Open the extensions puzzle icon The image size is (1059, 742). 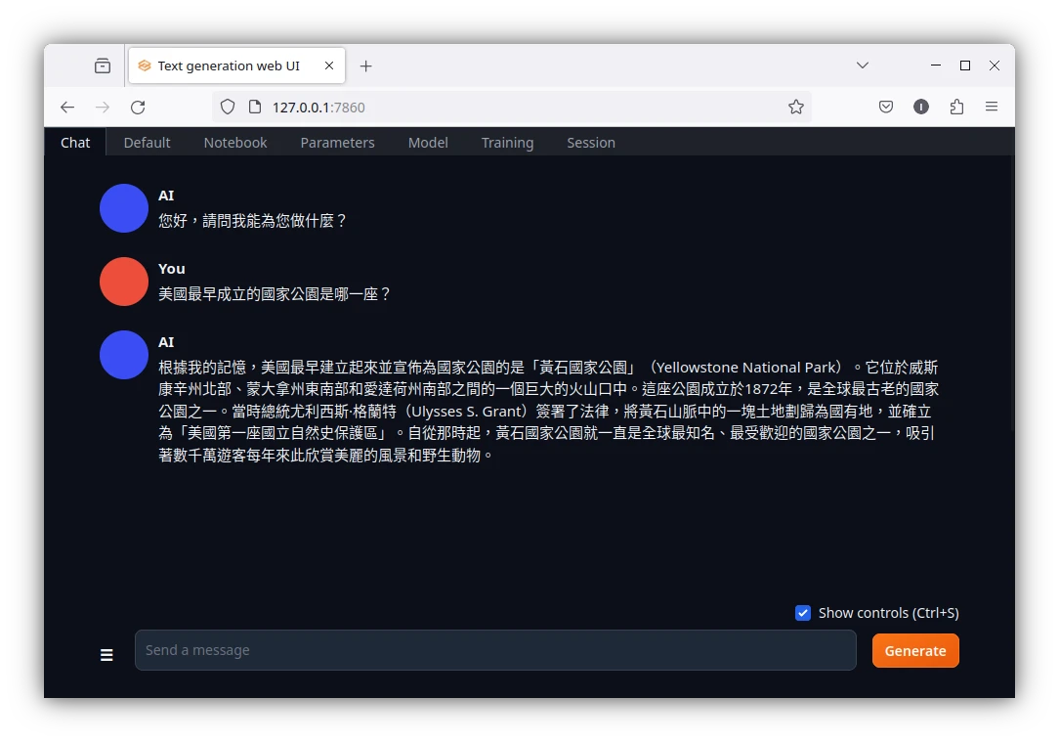click(x=956, y=107)
